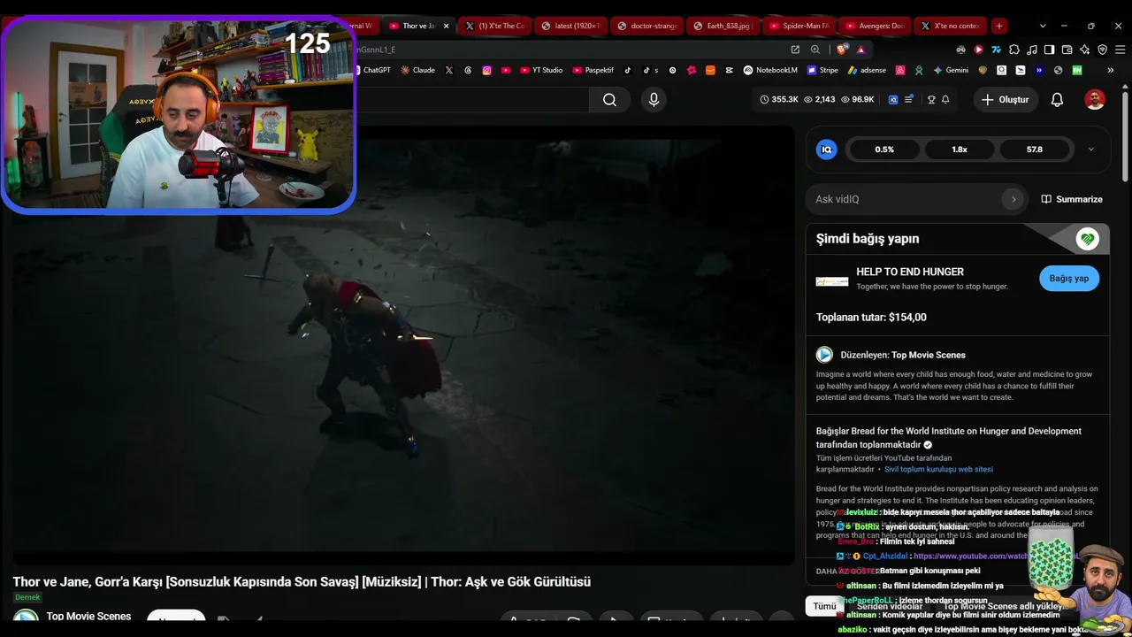Open the Top Movie Scenes channel name
The width and height of the screenshot is (1132, 637).
click(88, 617)
